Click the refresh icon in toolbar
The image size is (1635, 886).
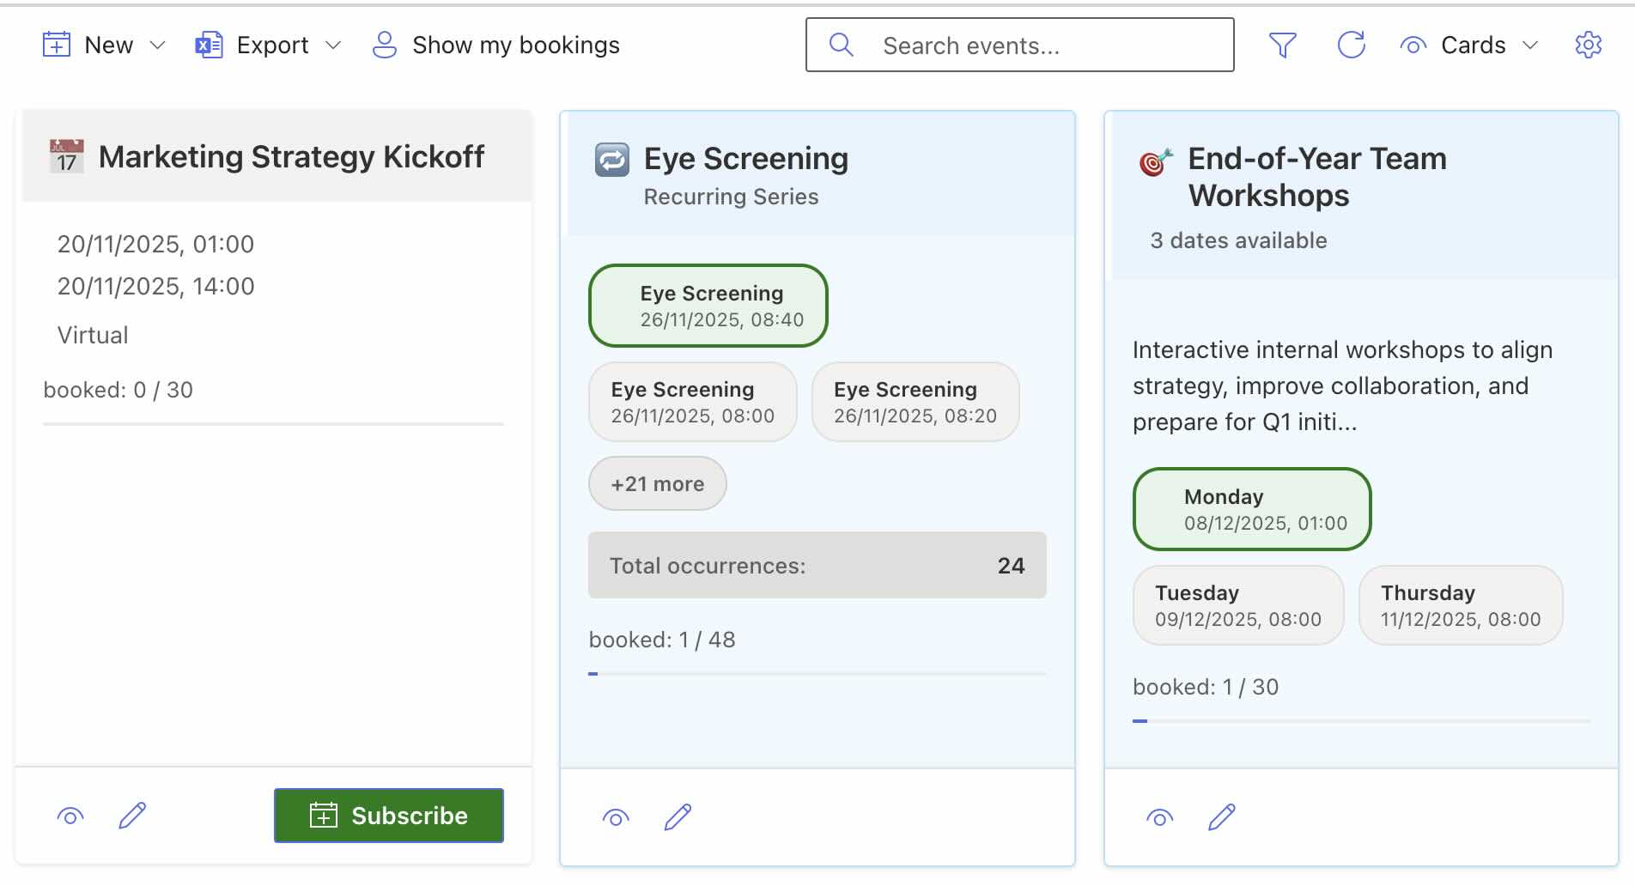1351,45
